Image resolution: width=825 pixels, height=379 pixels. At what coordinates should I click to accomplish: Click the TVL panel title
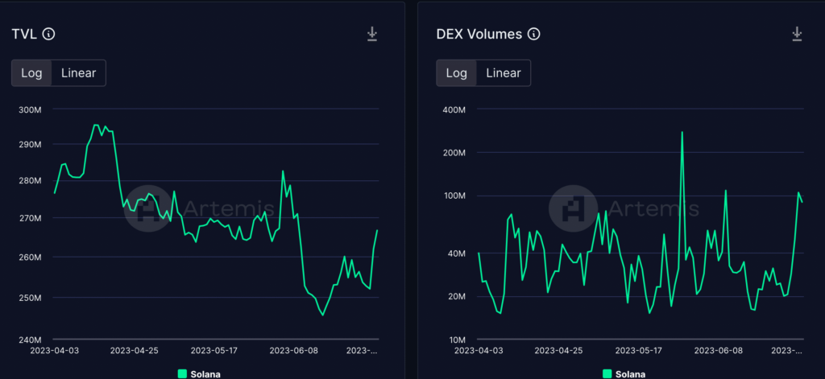click(23, 34)
